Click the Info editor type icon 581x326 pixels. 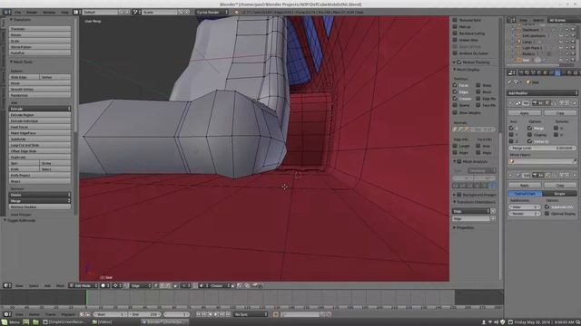point(7,12)
